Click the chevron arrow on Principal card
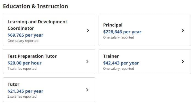The height and width of the screenshot is (108, 195). pyautogui.click(x=183, y=30)
